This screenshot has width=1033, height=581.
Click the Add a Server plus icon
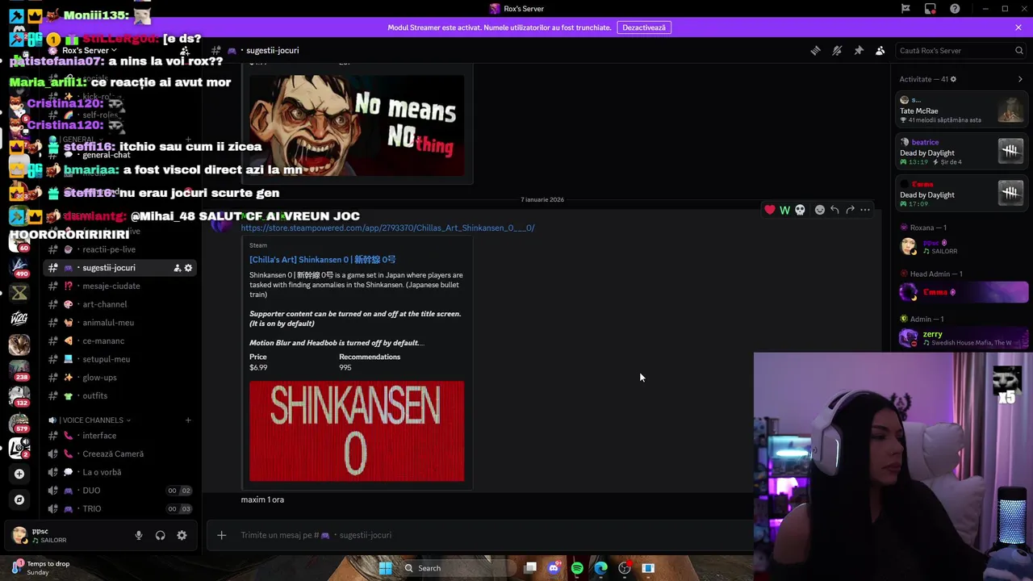click(x=19, y=474)
